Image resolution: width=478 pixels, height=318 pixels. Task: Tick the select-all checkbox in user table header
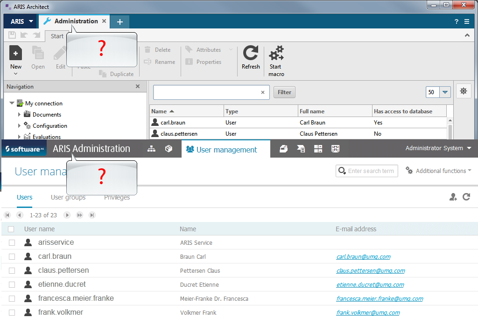(x=11, y=229)
